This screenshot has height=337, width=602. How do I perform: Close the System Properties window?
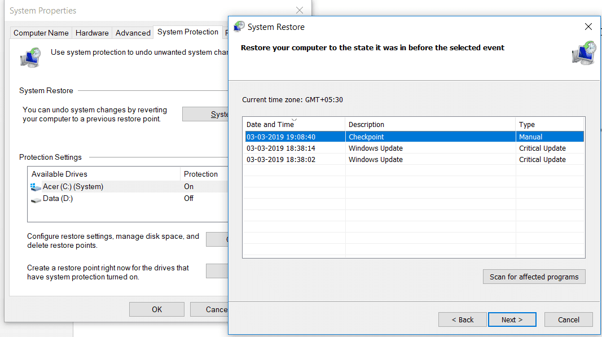300,10
